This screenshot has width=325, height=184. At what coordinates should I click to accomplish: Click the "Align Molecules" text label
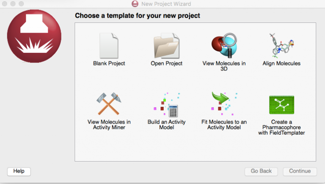[x=281, y=64]
